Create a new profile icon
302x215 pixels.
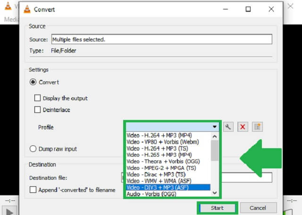click(x=257, y=127)
